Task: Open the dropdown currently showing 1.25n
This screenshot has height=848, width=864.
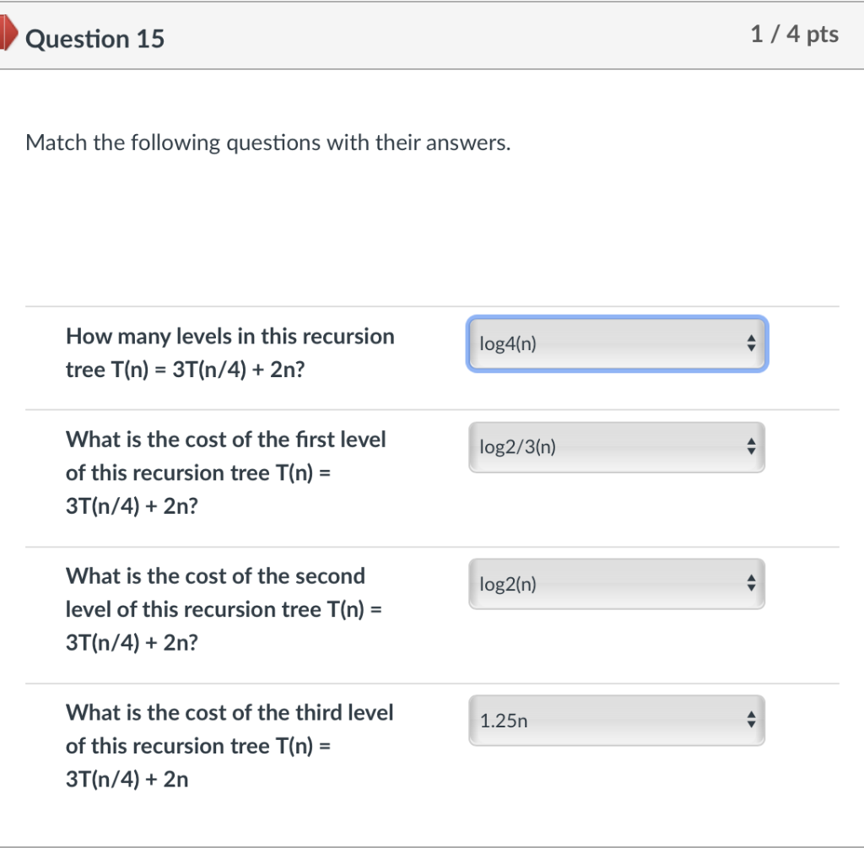Action: pos(617,720)
